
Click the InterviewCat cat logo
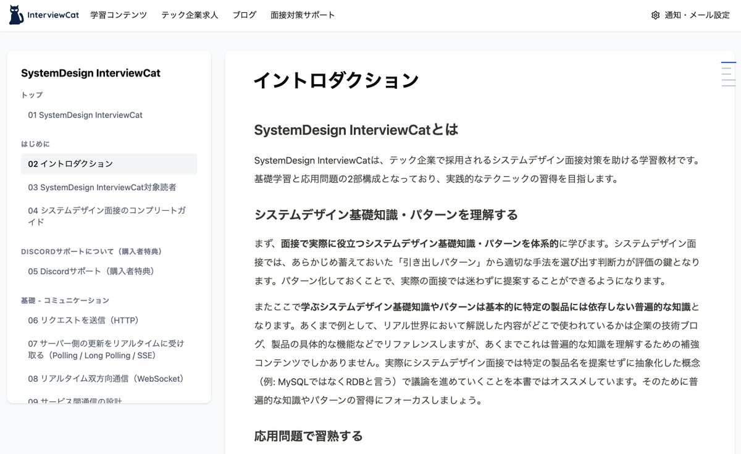[17, 15]
